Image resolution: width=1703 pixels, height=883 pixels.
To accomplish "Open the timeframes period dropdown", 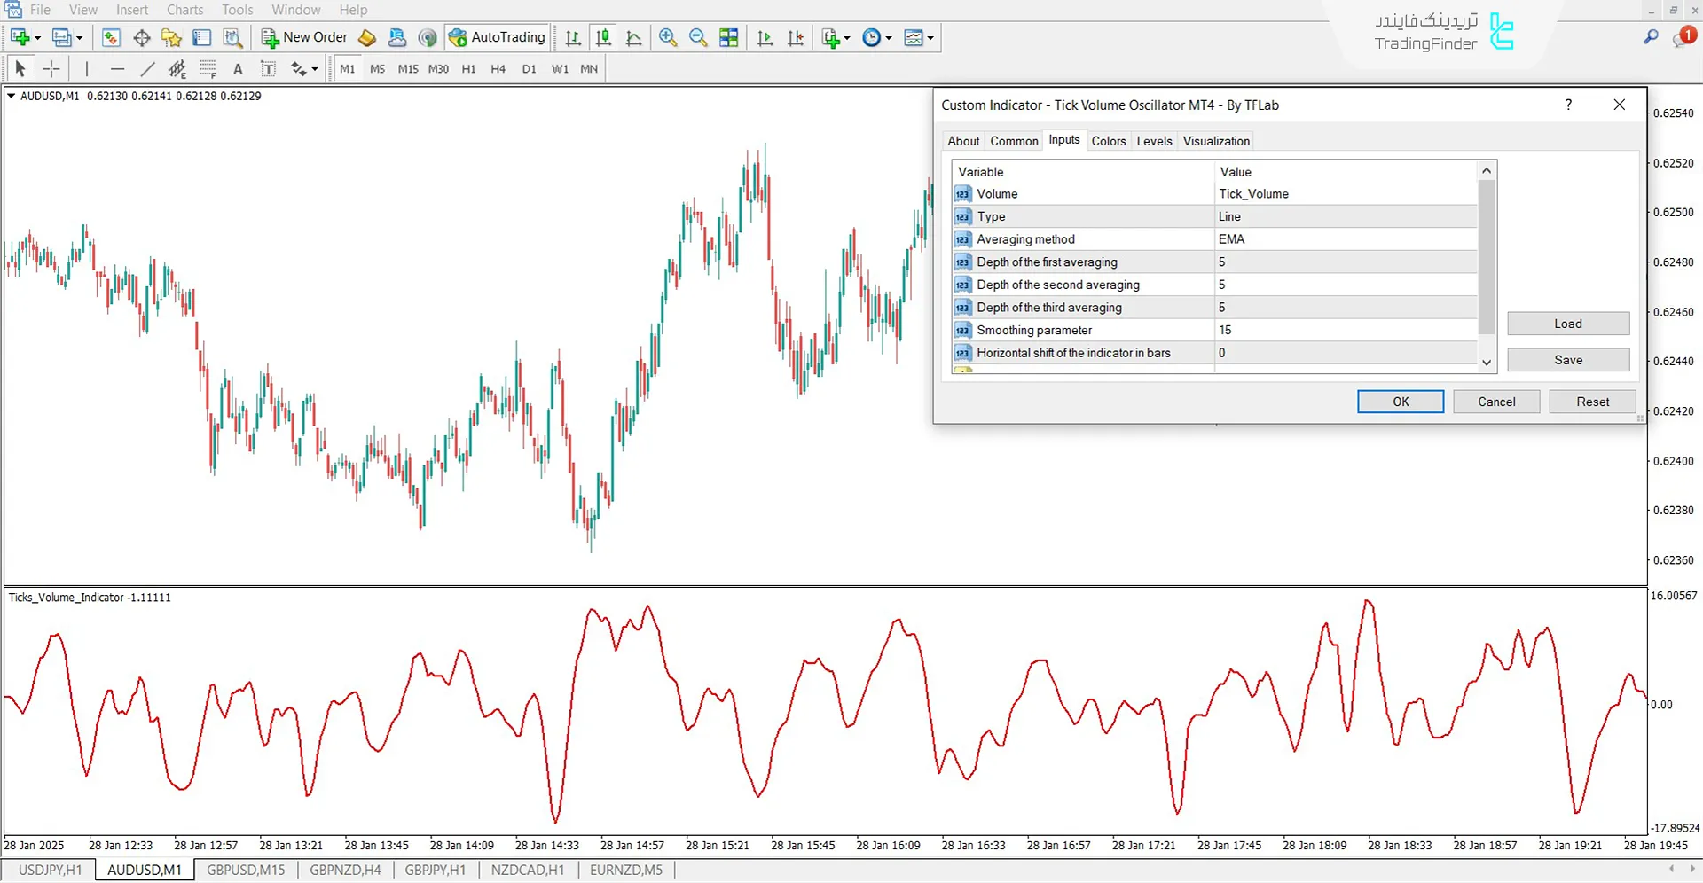I will coord(885,37).
